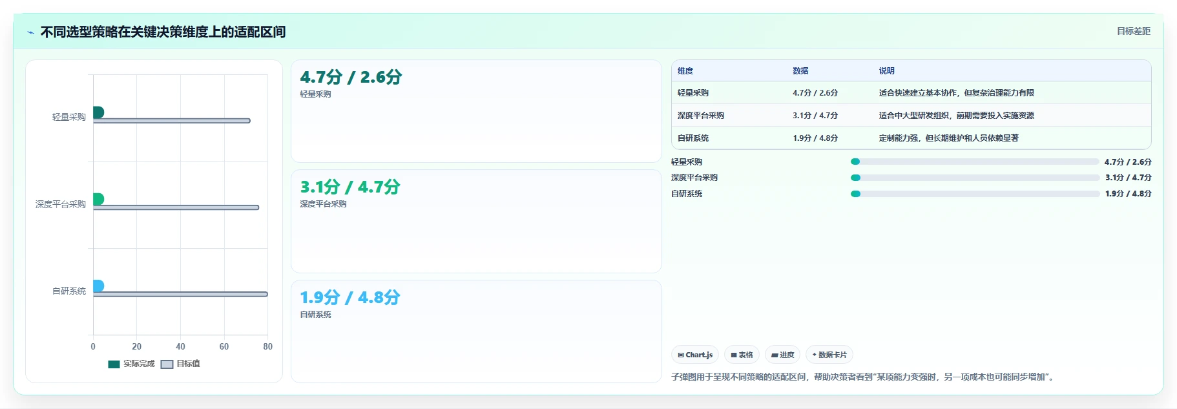The height and width of the screenshot is (409, 1177).
Task: Click the x-axis tick 40
Action: click(180, 347)
